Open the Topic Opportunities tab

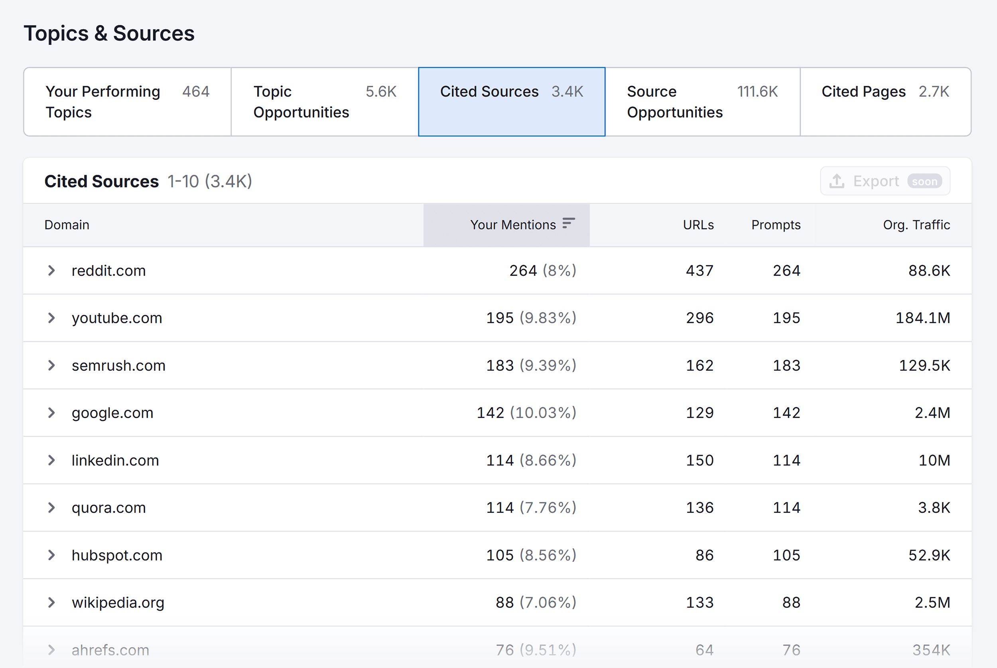(x=324, y=101)
